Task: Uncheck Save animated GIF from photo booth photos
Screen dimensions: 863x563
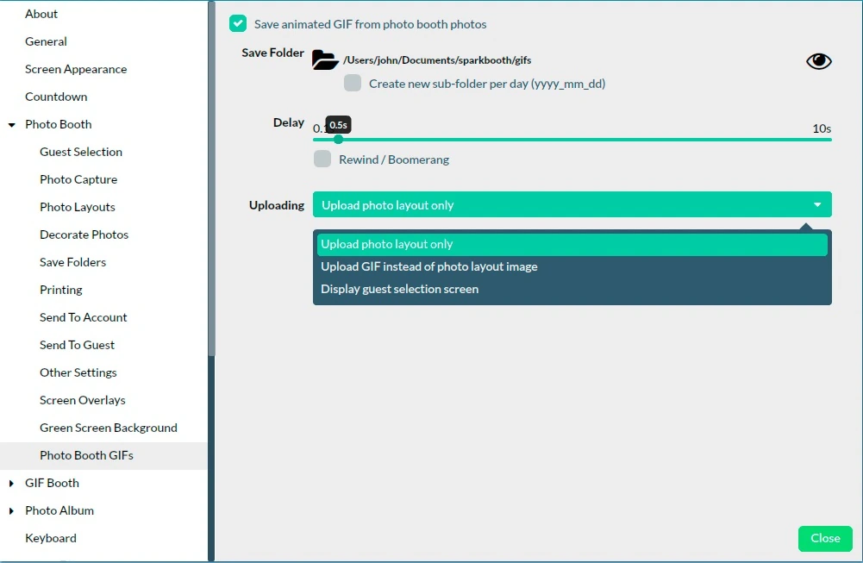Action: 238,23
